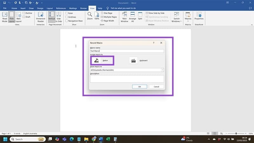Open a New Window

tap(124, 17)
